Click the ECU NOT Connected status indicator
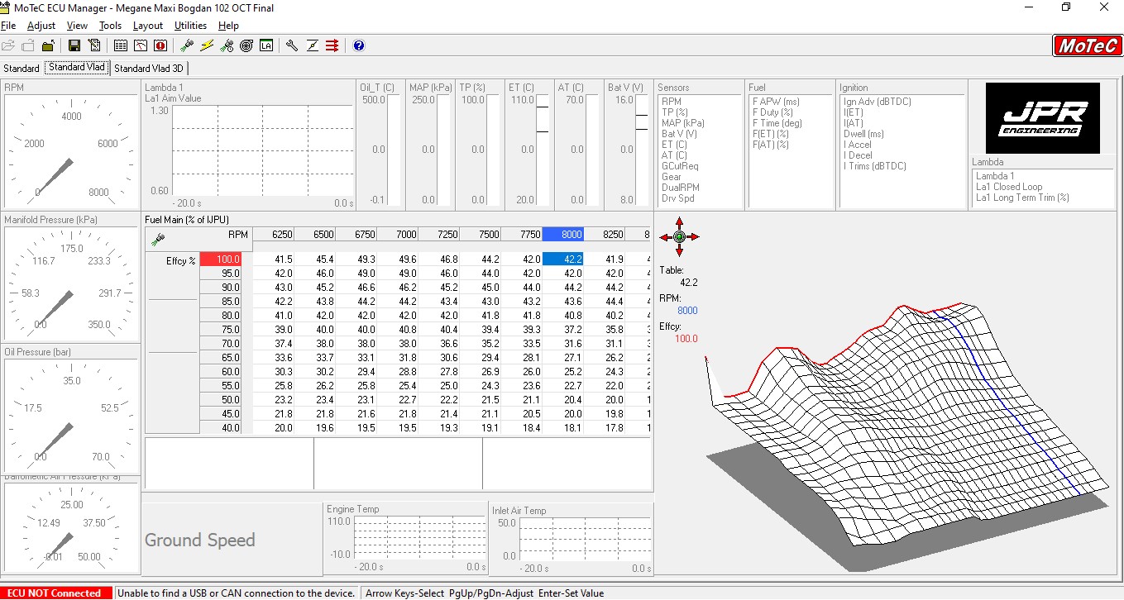Image resolution: width=1124 pixels, height=600 pixels. (x=56, y=593)
